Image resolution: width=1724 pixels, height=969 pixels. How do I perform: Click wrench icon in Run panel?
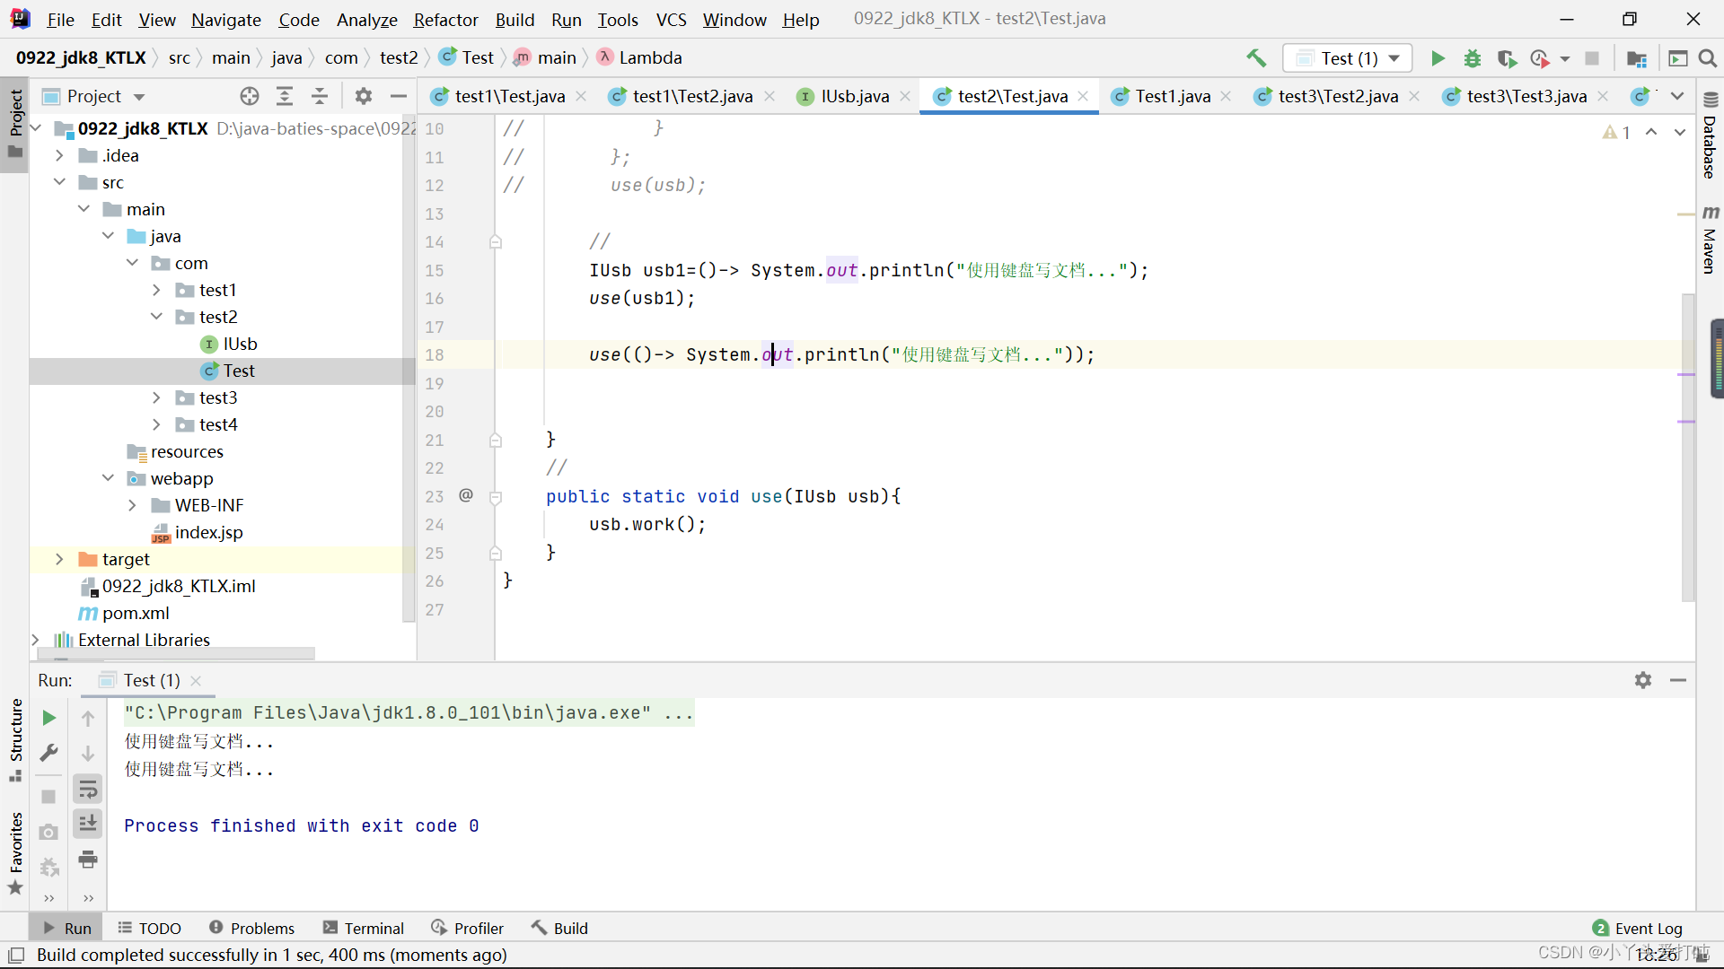pos(49,753)
